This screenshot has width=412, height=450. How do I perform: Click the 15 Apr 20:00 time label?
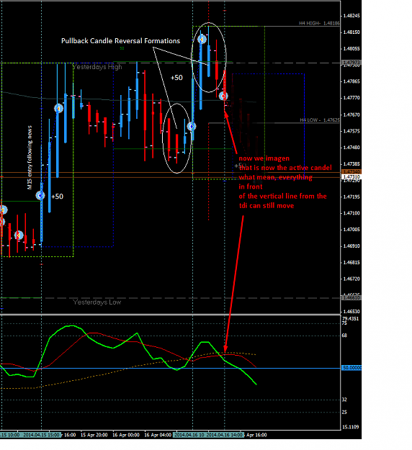94,435
